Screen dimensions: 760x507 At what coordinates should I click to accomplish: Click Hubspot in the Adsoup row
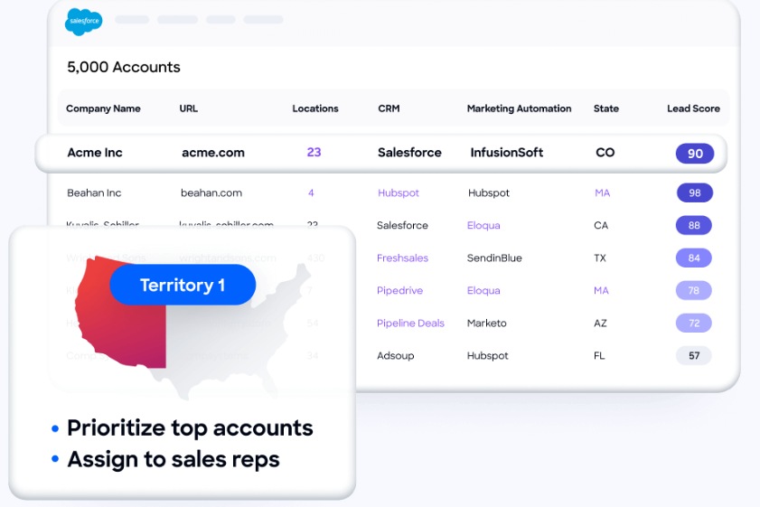click(488, 356)
